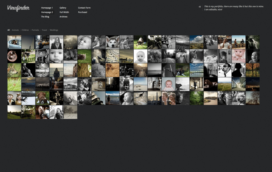Open the Gallery menu link

tap(63, 8)
